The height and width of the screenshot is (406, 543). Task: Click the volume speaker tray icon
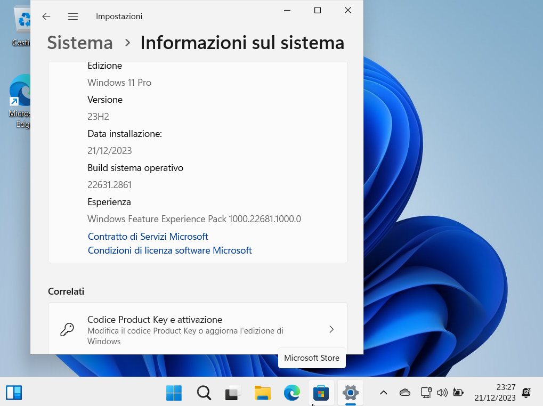[x=442, y=393]
